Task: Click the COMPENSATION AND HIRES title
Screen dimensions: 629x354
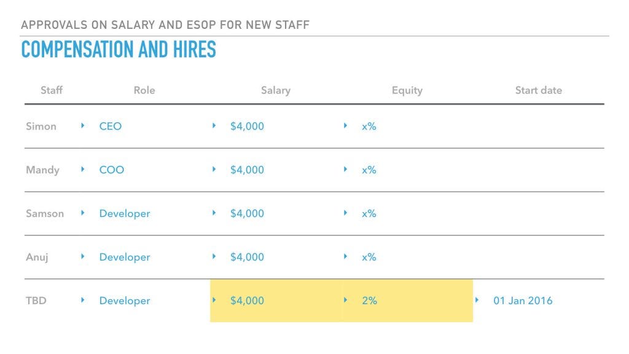Action: [x=119, y=49]
